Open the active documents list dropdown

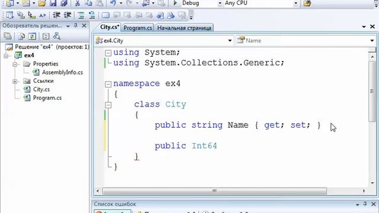pos(364,27)
